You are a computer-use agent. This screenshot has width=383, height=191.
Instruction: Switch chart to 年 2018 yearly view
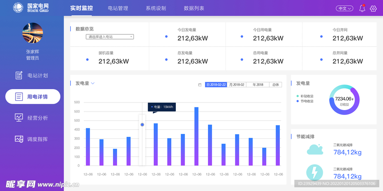pos(258,85)
